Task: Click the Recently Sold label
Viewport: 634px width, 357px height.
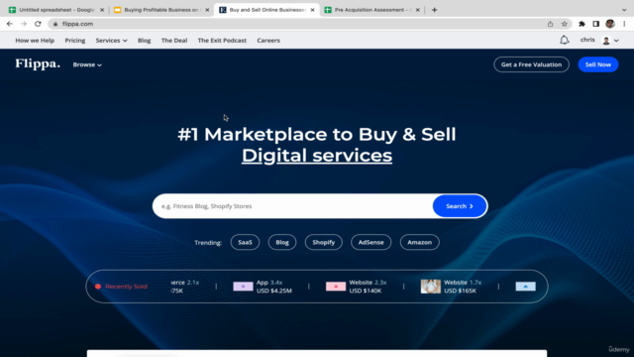Action: pos(126,287)
